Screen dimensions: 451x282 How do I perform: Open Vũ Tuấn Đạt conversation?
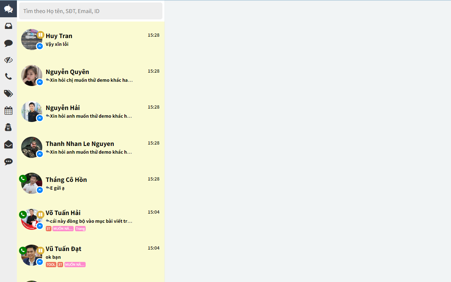(x=91, y=256)
